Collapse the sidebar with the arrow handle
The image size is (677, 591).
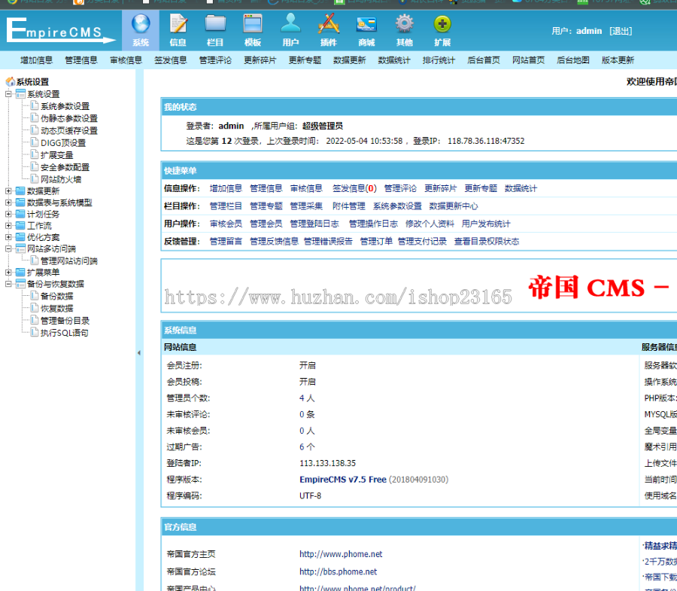click(x=139, y=353)
